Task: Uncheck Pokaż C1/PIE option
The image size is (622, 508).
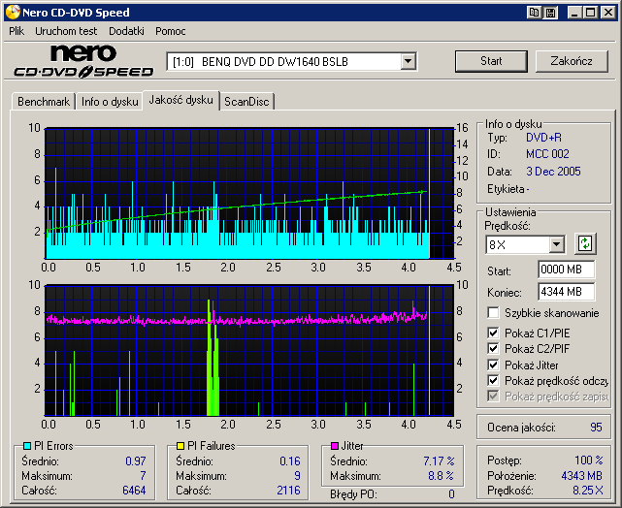Action: [493, 333]
